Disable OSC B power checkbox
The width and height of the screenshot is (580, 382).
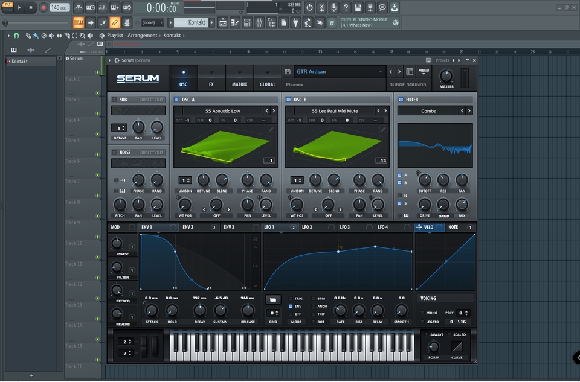289,100
